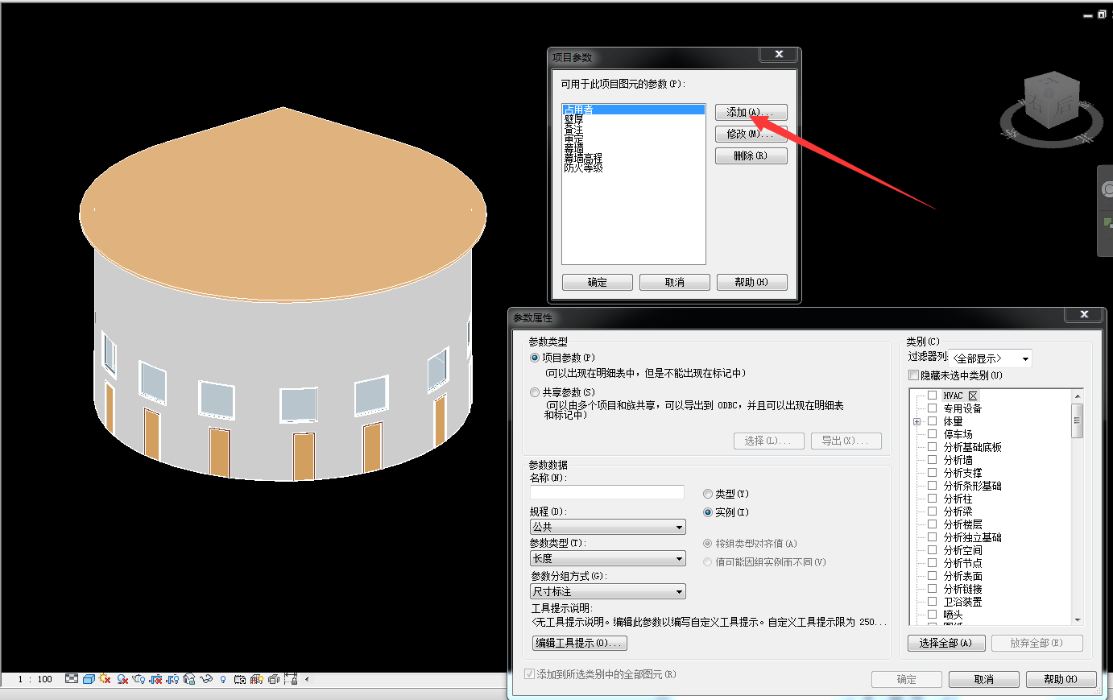Check the 分析柱 category checkbox
This screenshot has width=1113, height=700.
(x=932, y=499)
